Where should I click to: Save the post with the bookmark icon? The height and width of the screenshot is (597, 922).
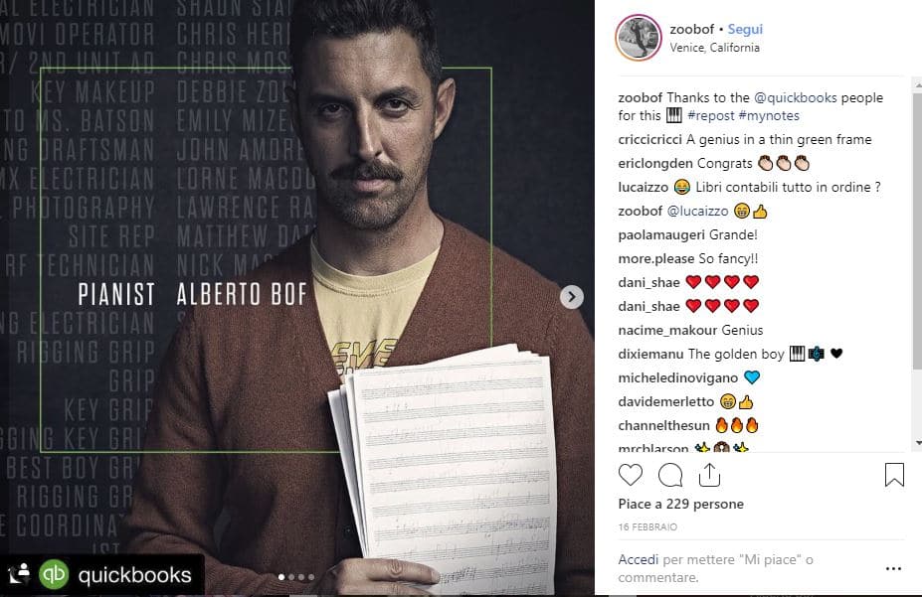(894, 475)
